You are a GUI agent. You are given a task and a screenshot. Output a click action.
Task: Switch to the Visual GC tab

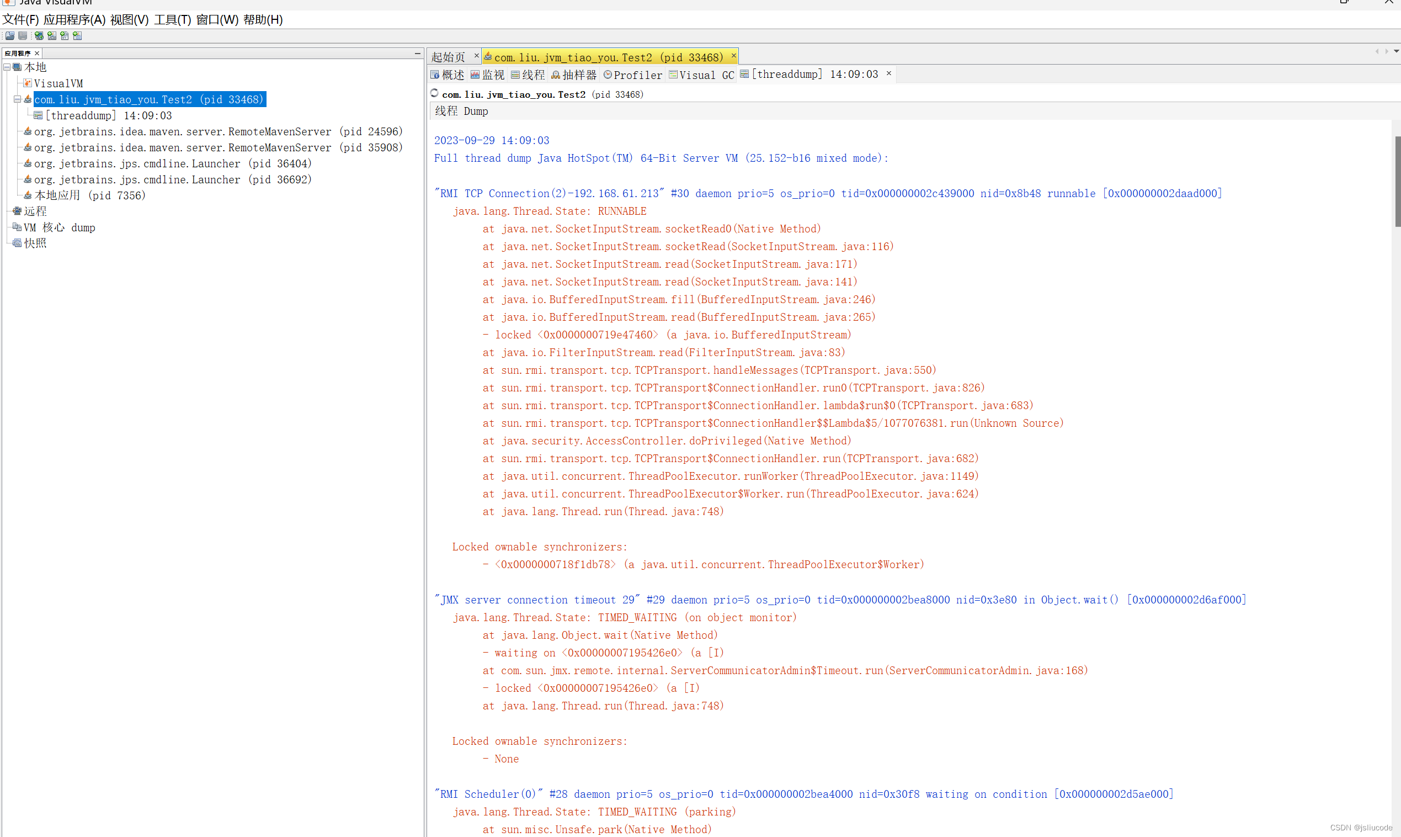(x=702, y=75)
